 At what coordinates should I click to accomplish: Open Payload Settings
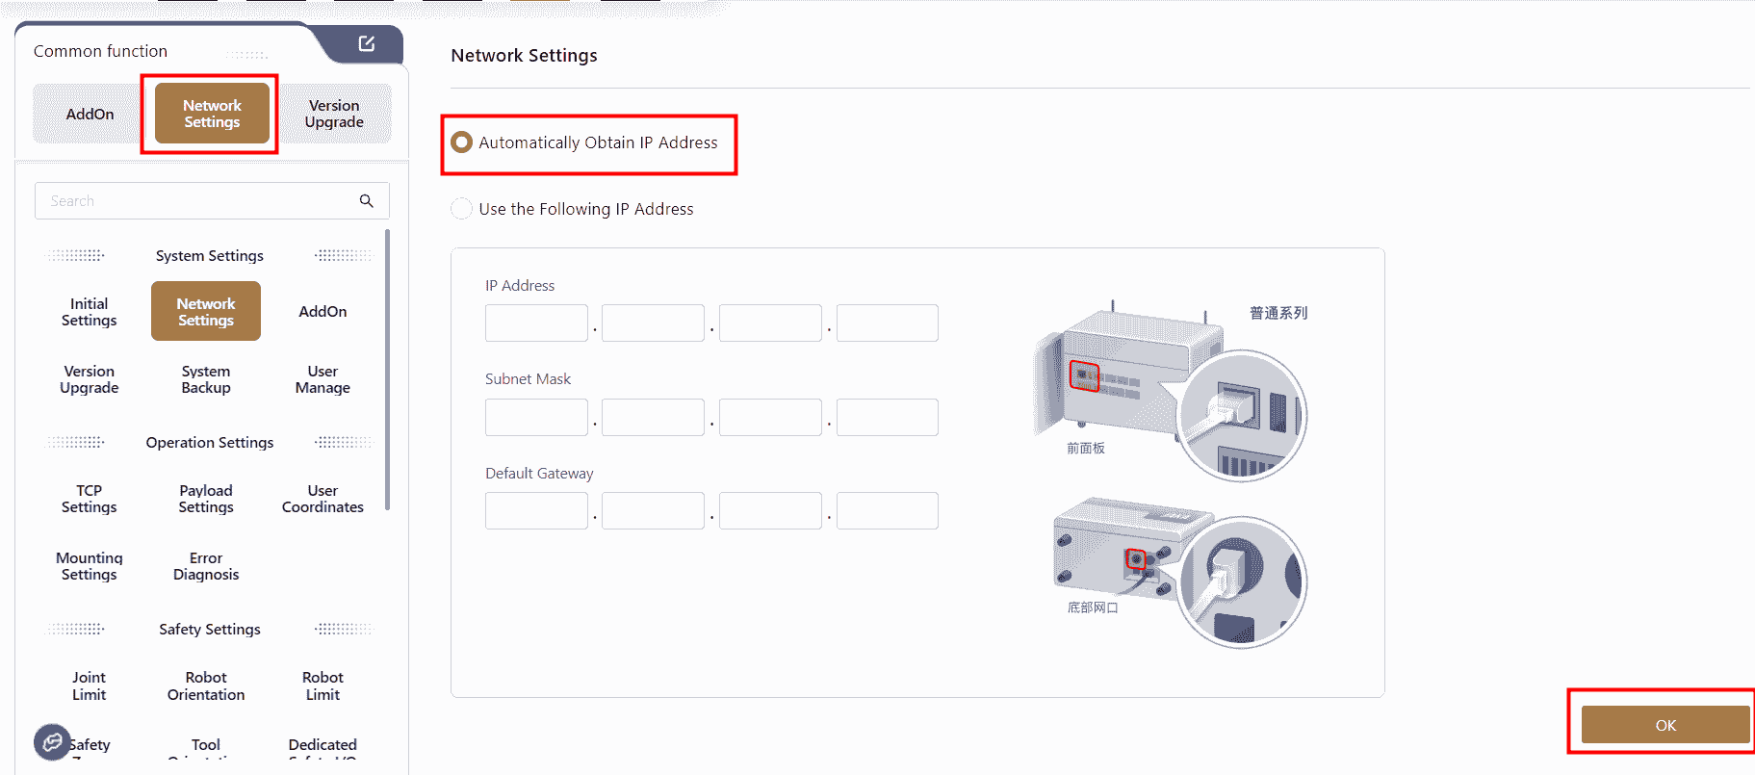click(206, 499)
